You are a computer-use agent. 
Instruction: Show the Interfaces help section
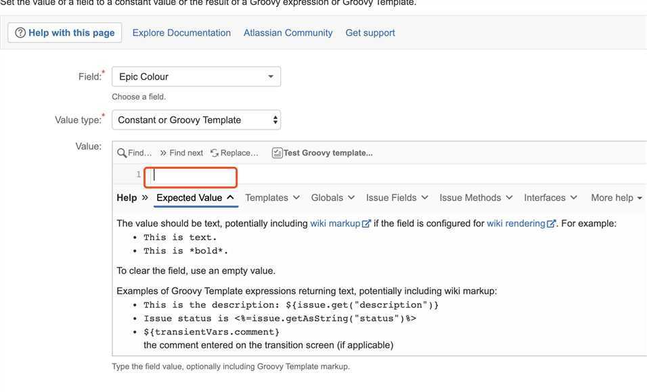[x=550, y=198]
